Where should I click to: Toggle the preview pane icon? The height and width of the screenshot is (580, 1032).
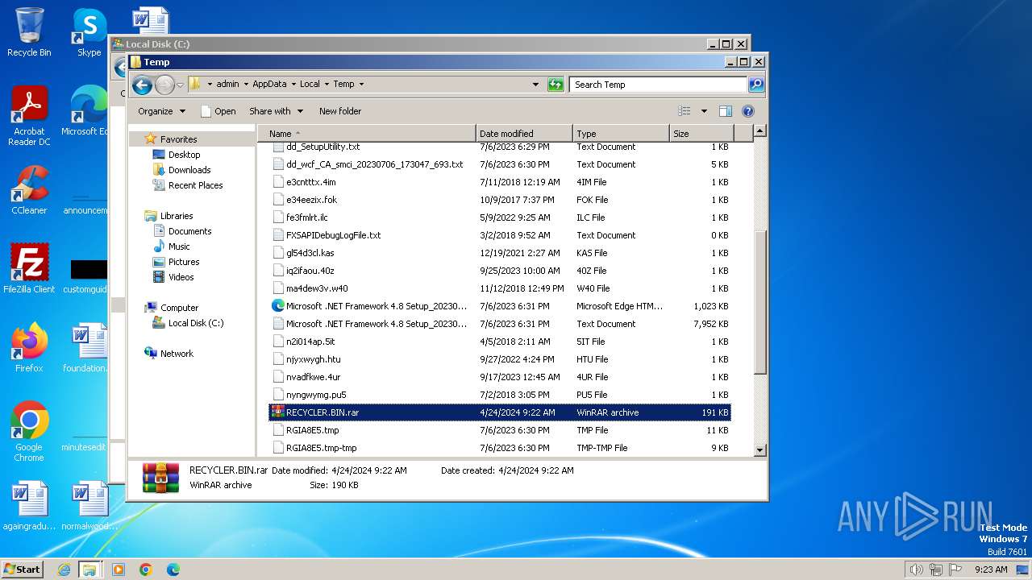(726, 111)
